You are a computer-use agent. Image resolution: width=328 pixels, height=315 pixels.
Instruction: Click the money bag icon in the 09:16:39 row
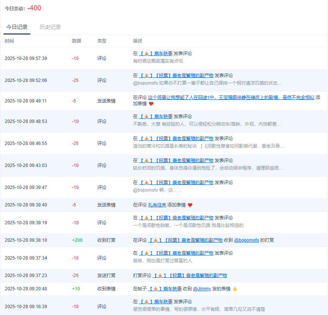pyautogui.click(x=146, y=302)
